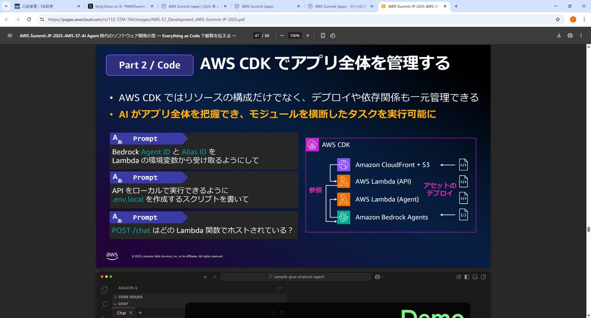
Task: Click the Amazon CloudFront + S3 icon
Action: [343, 165]
